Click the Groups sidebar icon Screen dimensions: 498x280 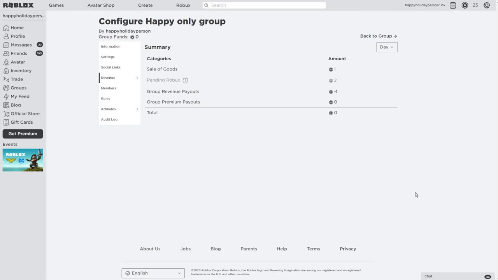[x=6, y=88]
